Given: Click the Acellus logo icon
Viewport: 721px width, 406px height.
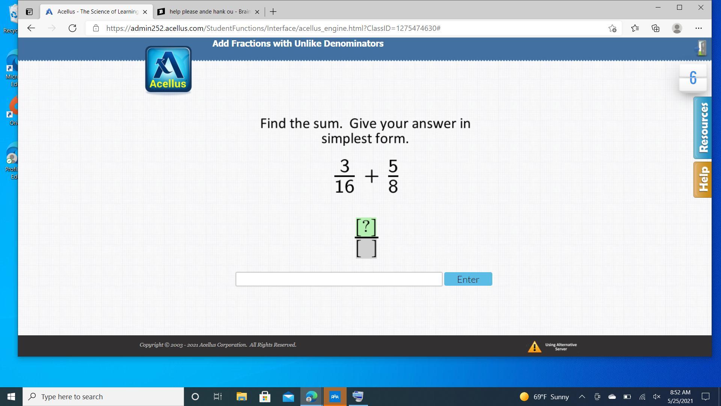Looking at the screenshot, I should pos(168,70).
